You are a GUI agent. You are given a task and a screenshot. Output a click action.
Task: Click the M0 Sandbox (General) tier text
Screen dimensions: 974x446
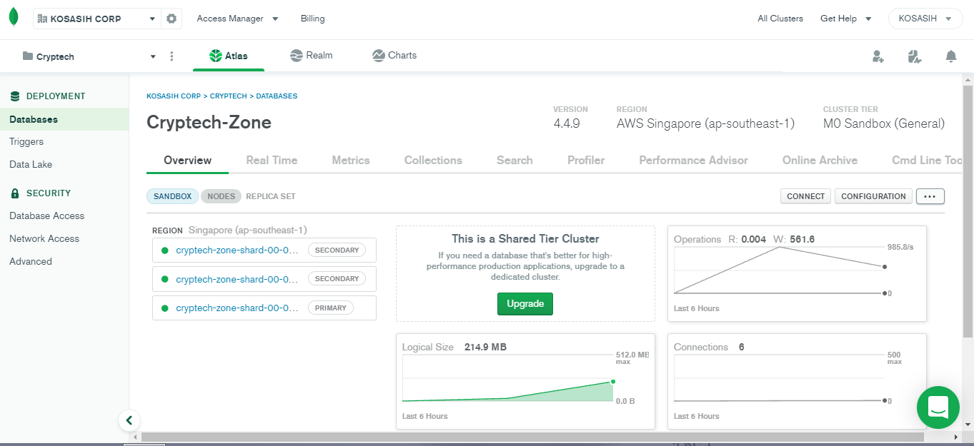click(x=883, y=123)
